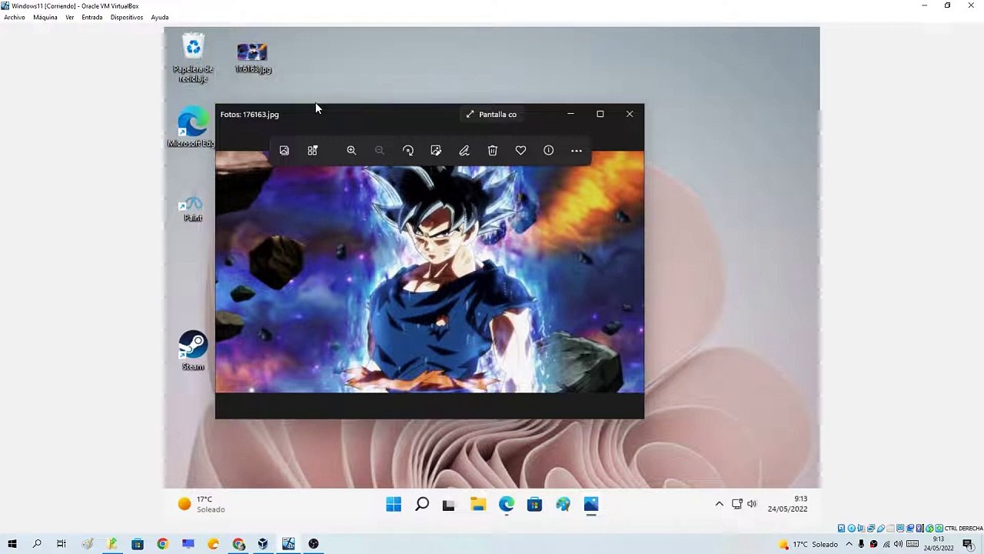Screen dimensions: 984x554
Task: Open the host notification center icon
Action: (x=968, y=544)
